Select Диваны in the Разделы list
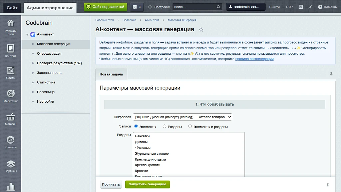The image size is (341, 192). [x=141, y=142]
